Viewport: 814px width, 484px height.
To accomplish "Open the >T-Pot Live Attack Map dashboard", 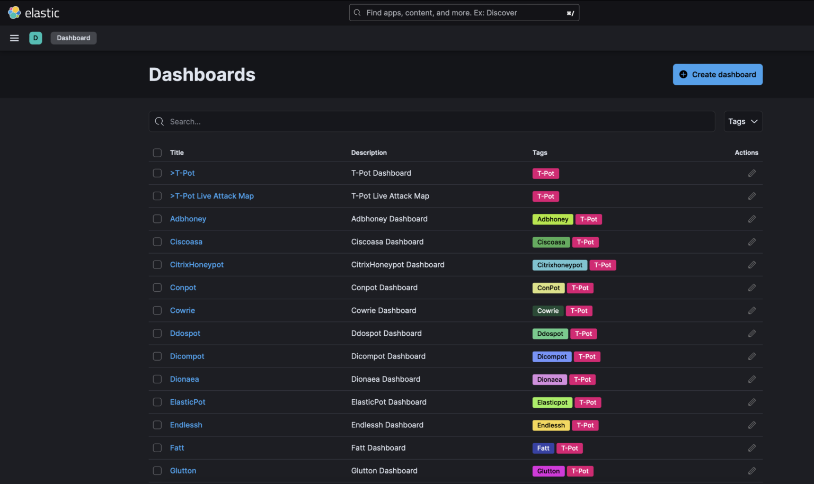I will pyautogui.click(x=211, y=196).
